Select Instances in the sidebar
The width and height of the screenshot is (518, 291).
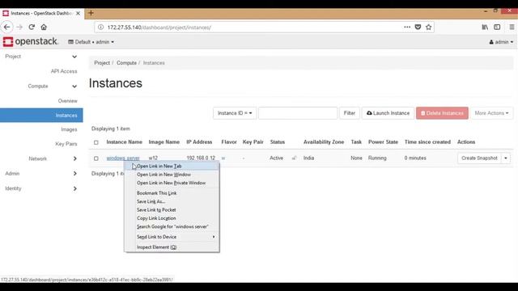(41, 115)
